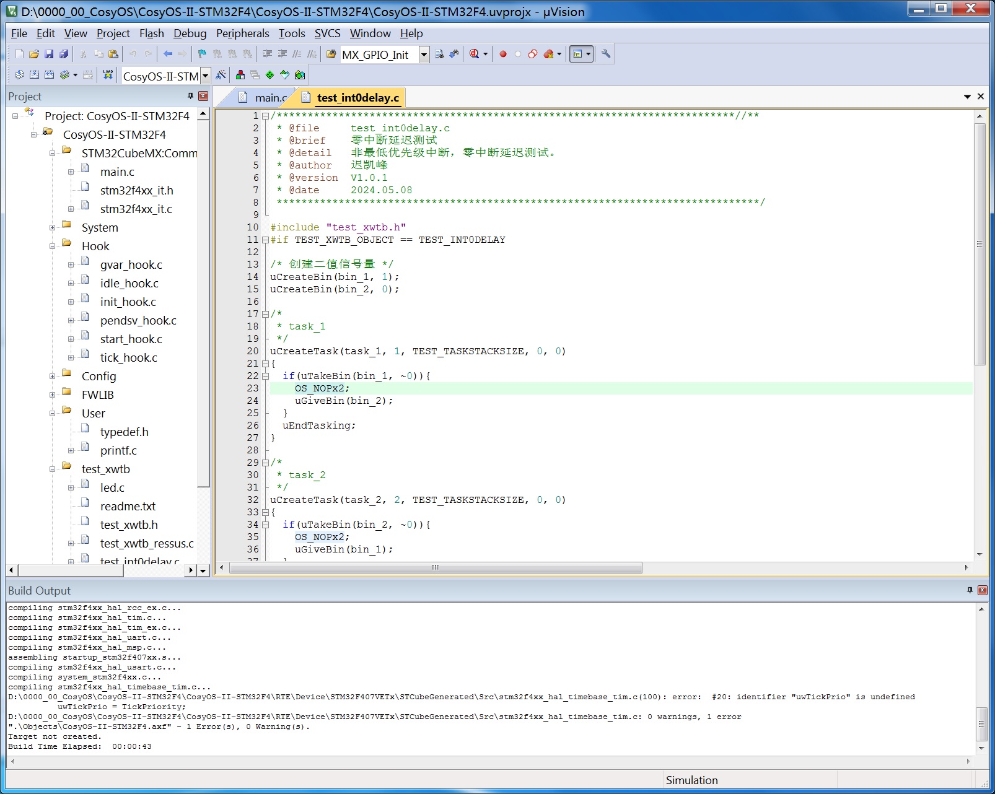Viewport: 995px width, 794px height.
Task: Download to flash using the LOAD icon
Action: [108, 75]
